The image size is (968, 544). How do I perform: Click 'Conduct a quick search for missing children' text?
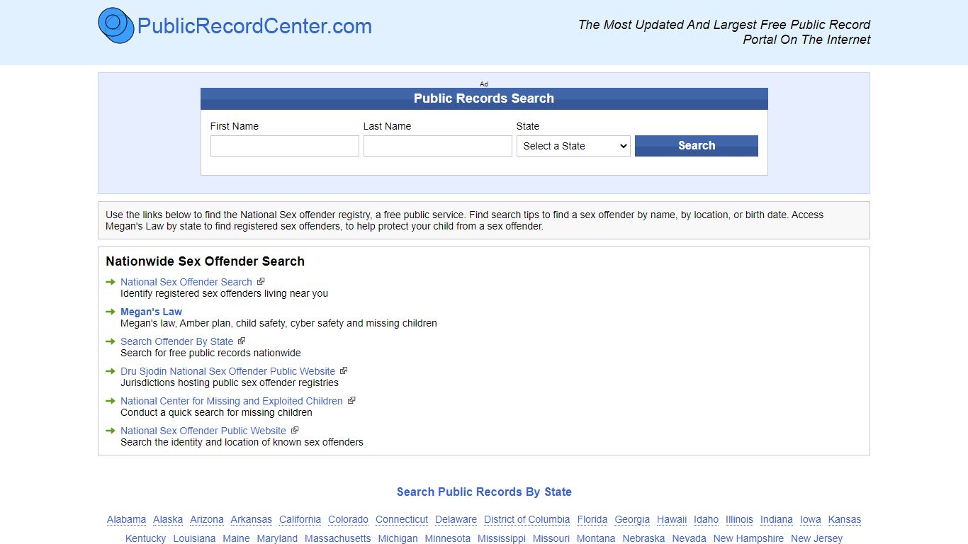click(216, 412)
